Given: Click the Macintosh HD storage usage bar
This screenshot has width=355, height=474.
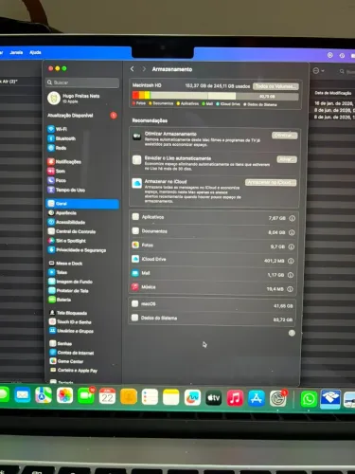Looking at the screenshot, I should 215,96.
